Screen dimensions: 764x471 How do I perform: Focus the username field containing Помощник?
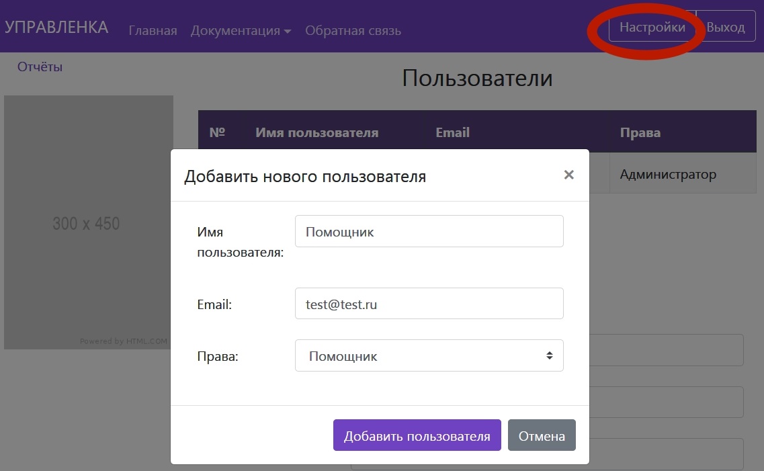(x=429, y=232)
